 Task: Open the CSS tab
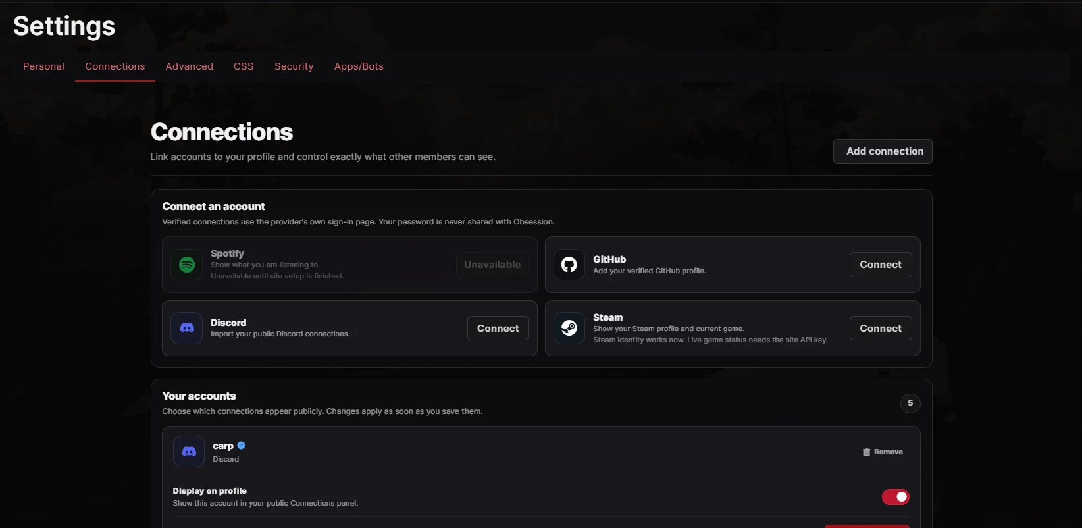pyautogui.click(x=244, y=66)
